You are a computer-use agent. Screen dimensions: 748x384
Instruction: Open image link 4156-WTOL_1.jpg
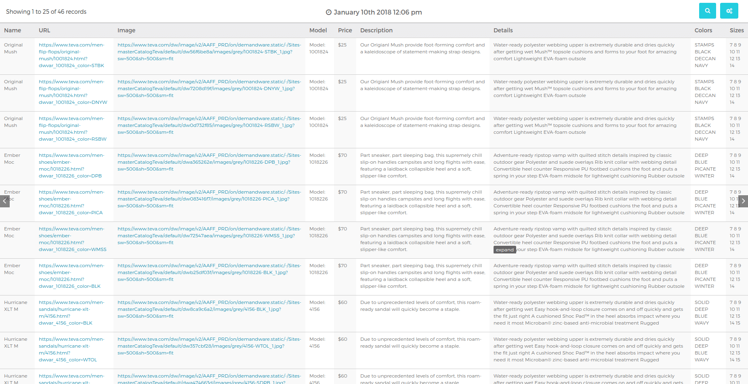(x=209, y=346)
